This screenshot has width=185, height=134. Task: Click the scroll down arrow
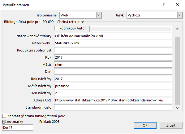[x=177, y=108]
